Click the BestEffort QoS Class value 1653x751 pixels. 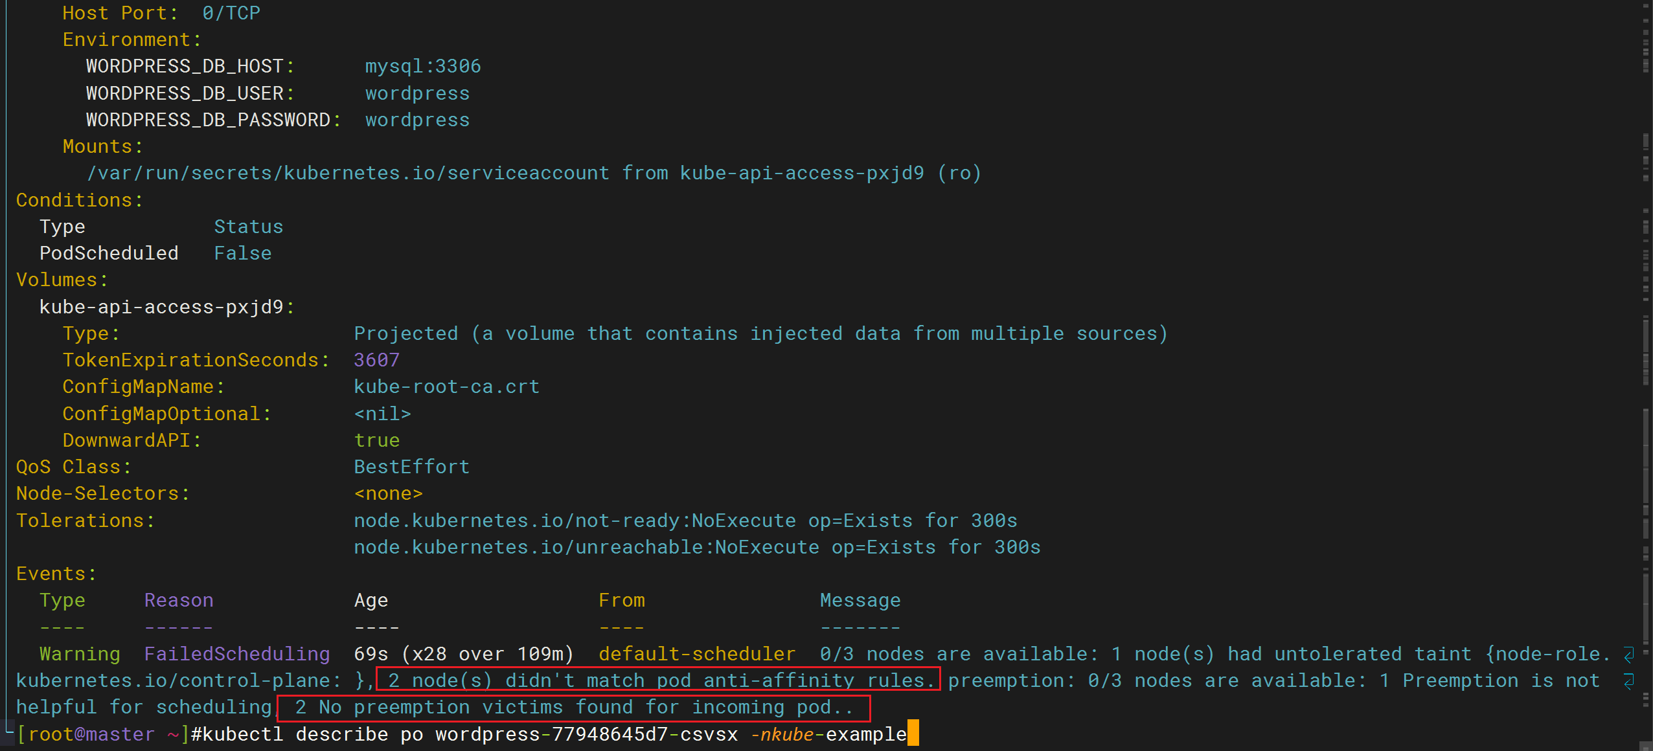pos(412,467)
